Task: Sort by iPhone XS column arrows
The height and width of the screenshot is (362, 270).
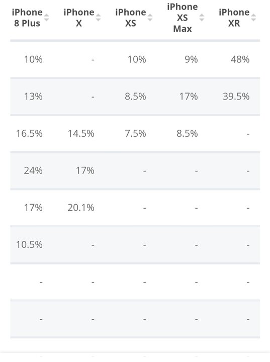Action: click(x=150, y=18)
